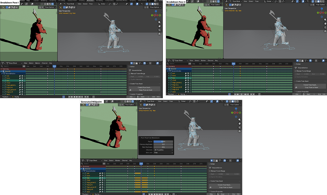Screen dimensions: 327x195
Task: Open Channel menu in Generated Midpoint dope sheet
Action: [x=125, y=160]
